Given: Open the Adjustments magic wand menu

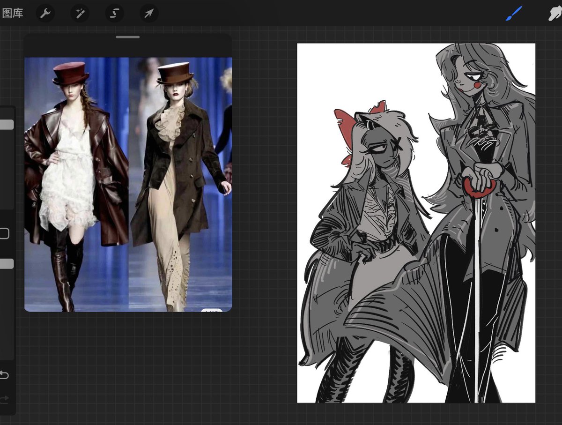Looking at the screenshot, I should [80, 13].
